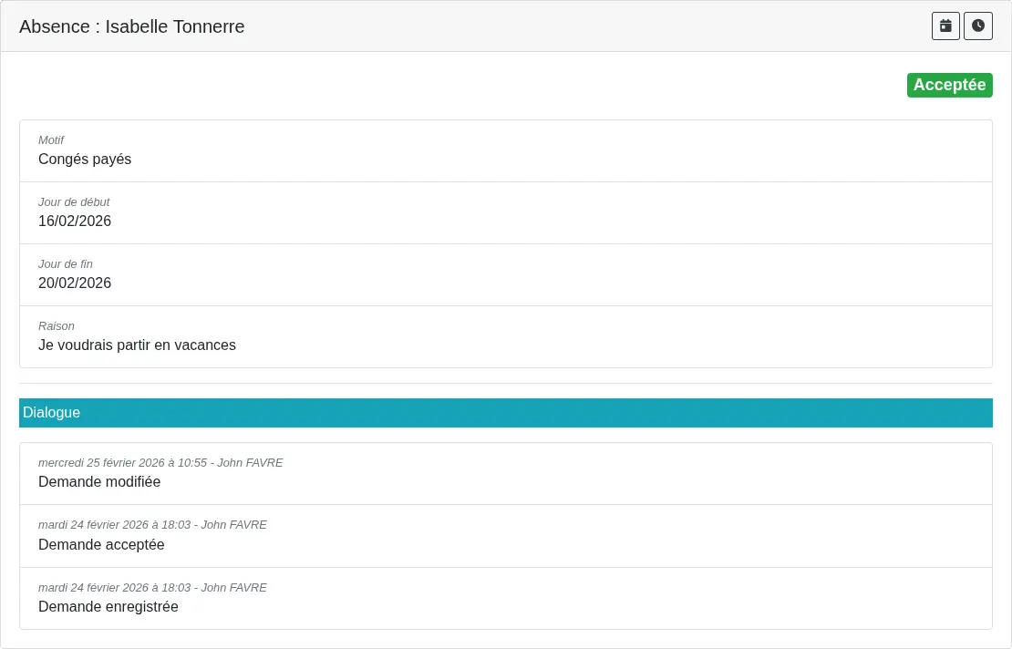Click the Congés payés value
The height and width of the screenshot is (649, 1012).
(x=85, y=160)
